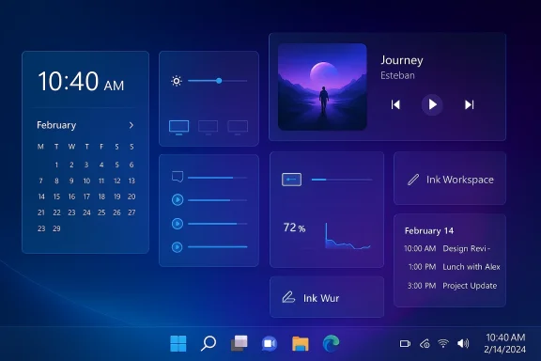Image resolution: width=541 pixels, height=361 pixels.
Task: Adjust the slider beside the drive icon
Action: click(x=342, y=180)
